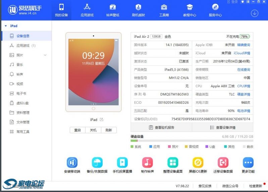
Task: Open the 我的设备 tab
Action: (x=61, y=10)
